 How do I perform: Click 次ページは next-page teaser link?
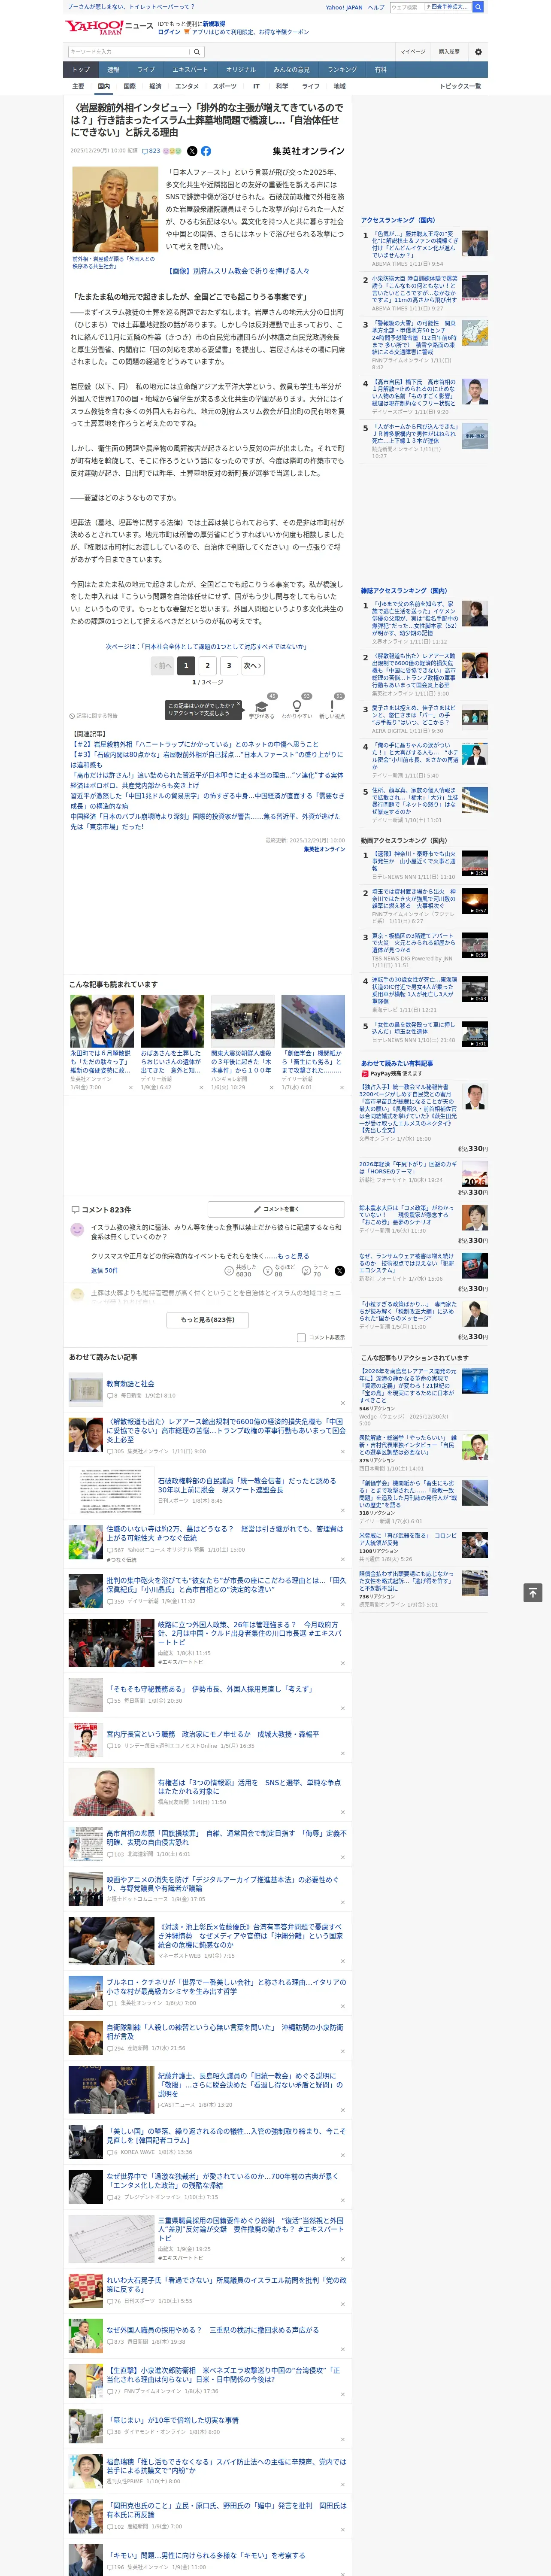[x=207, y=647]
